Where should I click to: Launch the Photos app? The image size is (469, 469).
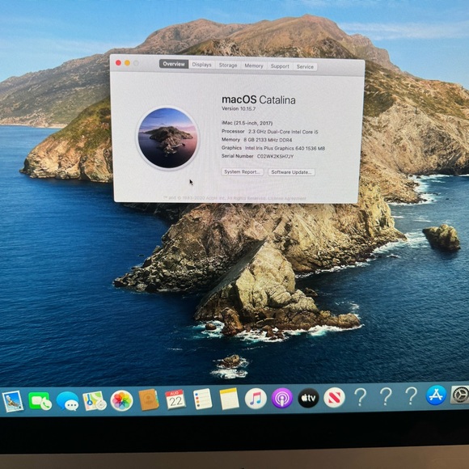click(121, 400)
